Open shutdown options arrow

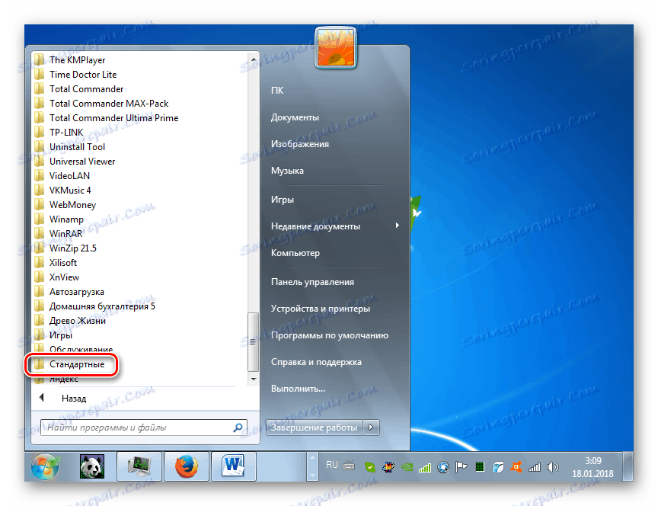point(371,428)
